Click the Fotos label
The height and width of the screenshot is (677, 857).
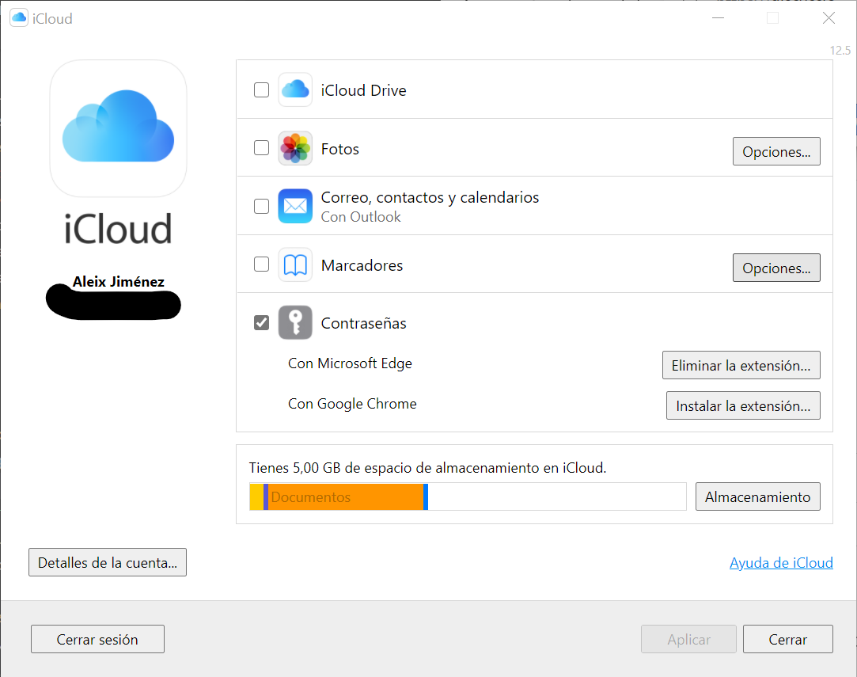point(340,149)
